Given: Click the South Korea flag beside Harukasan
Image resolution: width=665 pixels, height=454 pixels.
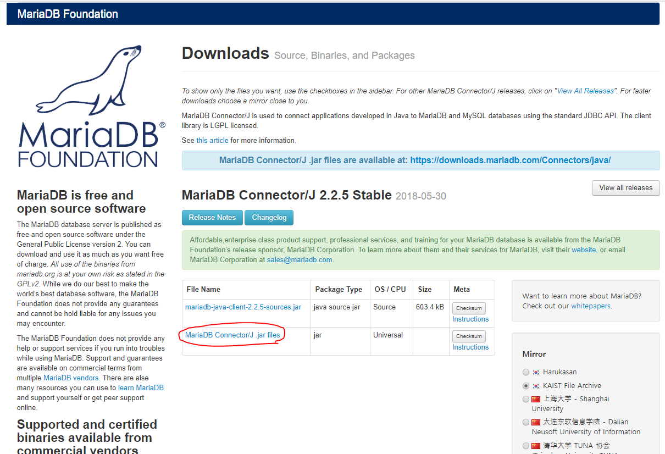Looking at the screenshot, I should coord(536,372).
